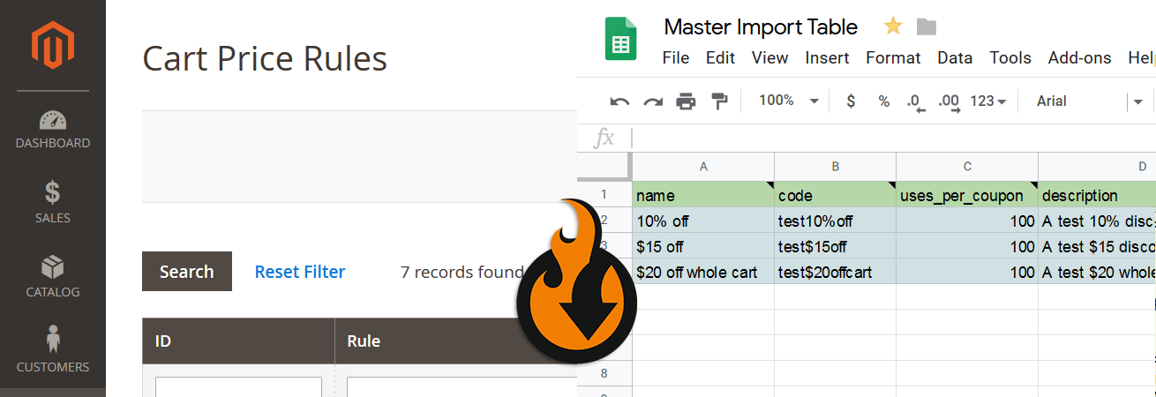Screen dimensions: 1156x397
Task: Select the 'test$15off' cell
Action: (835, 246)
